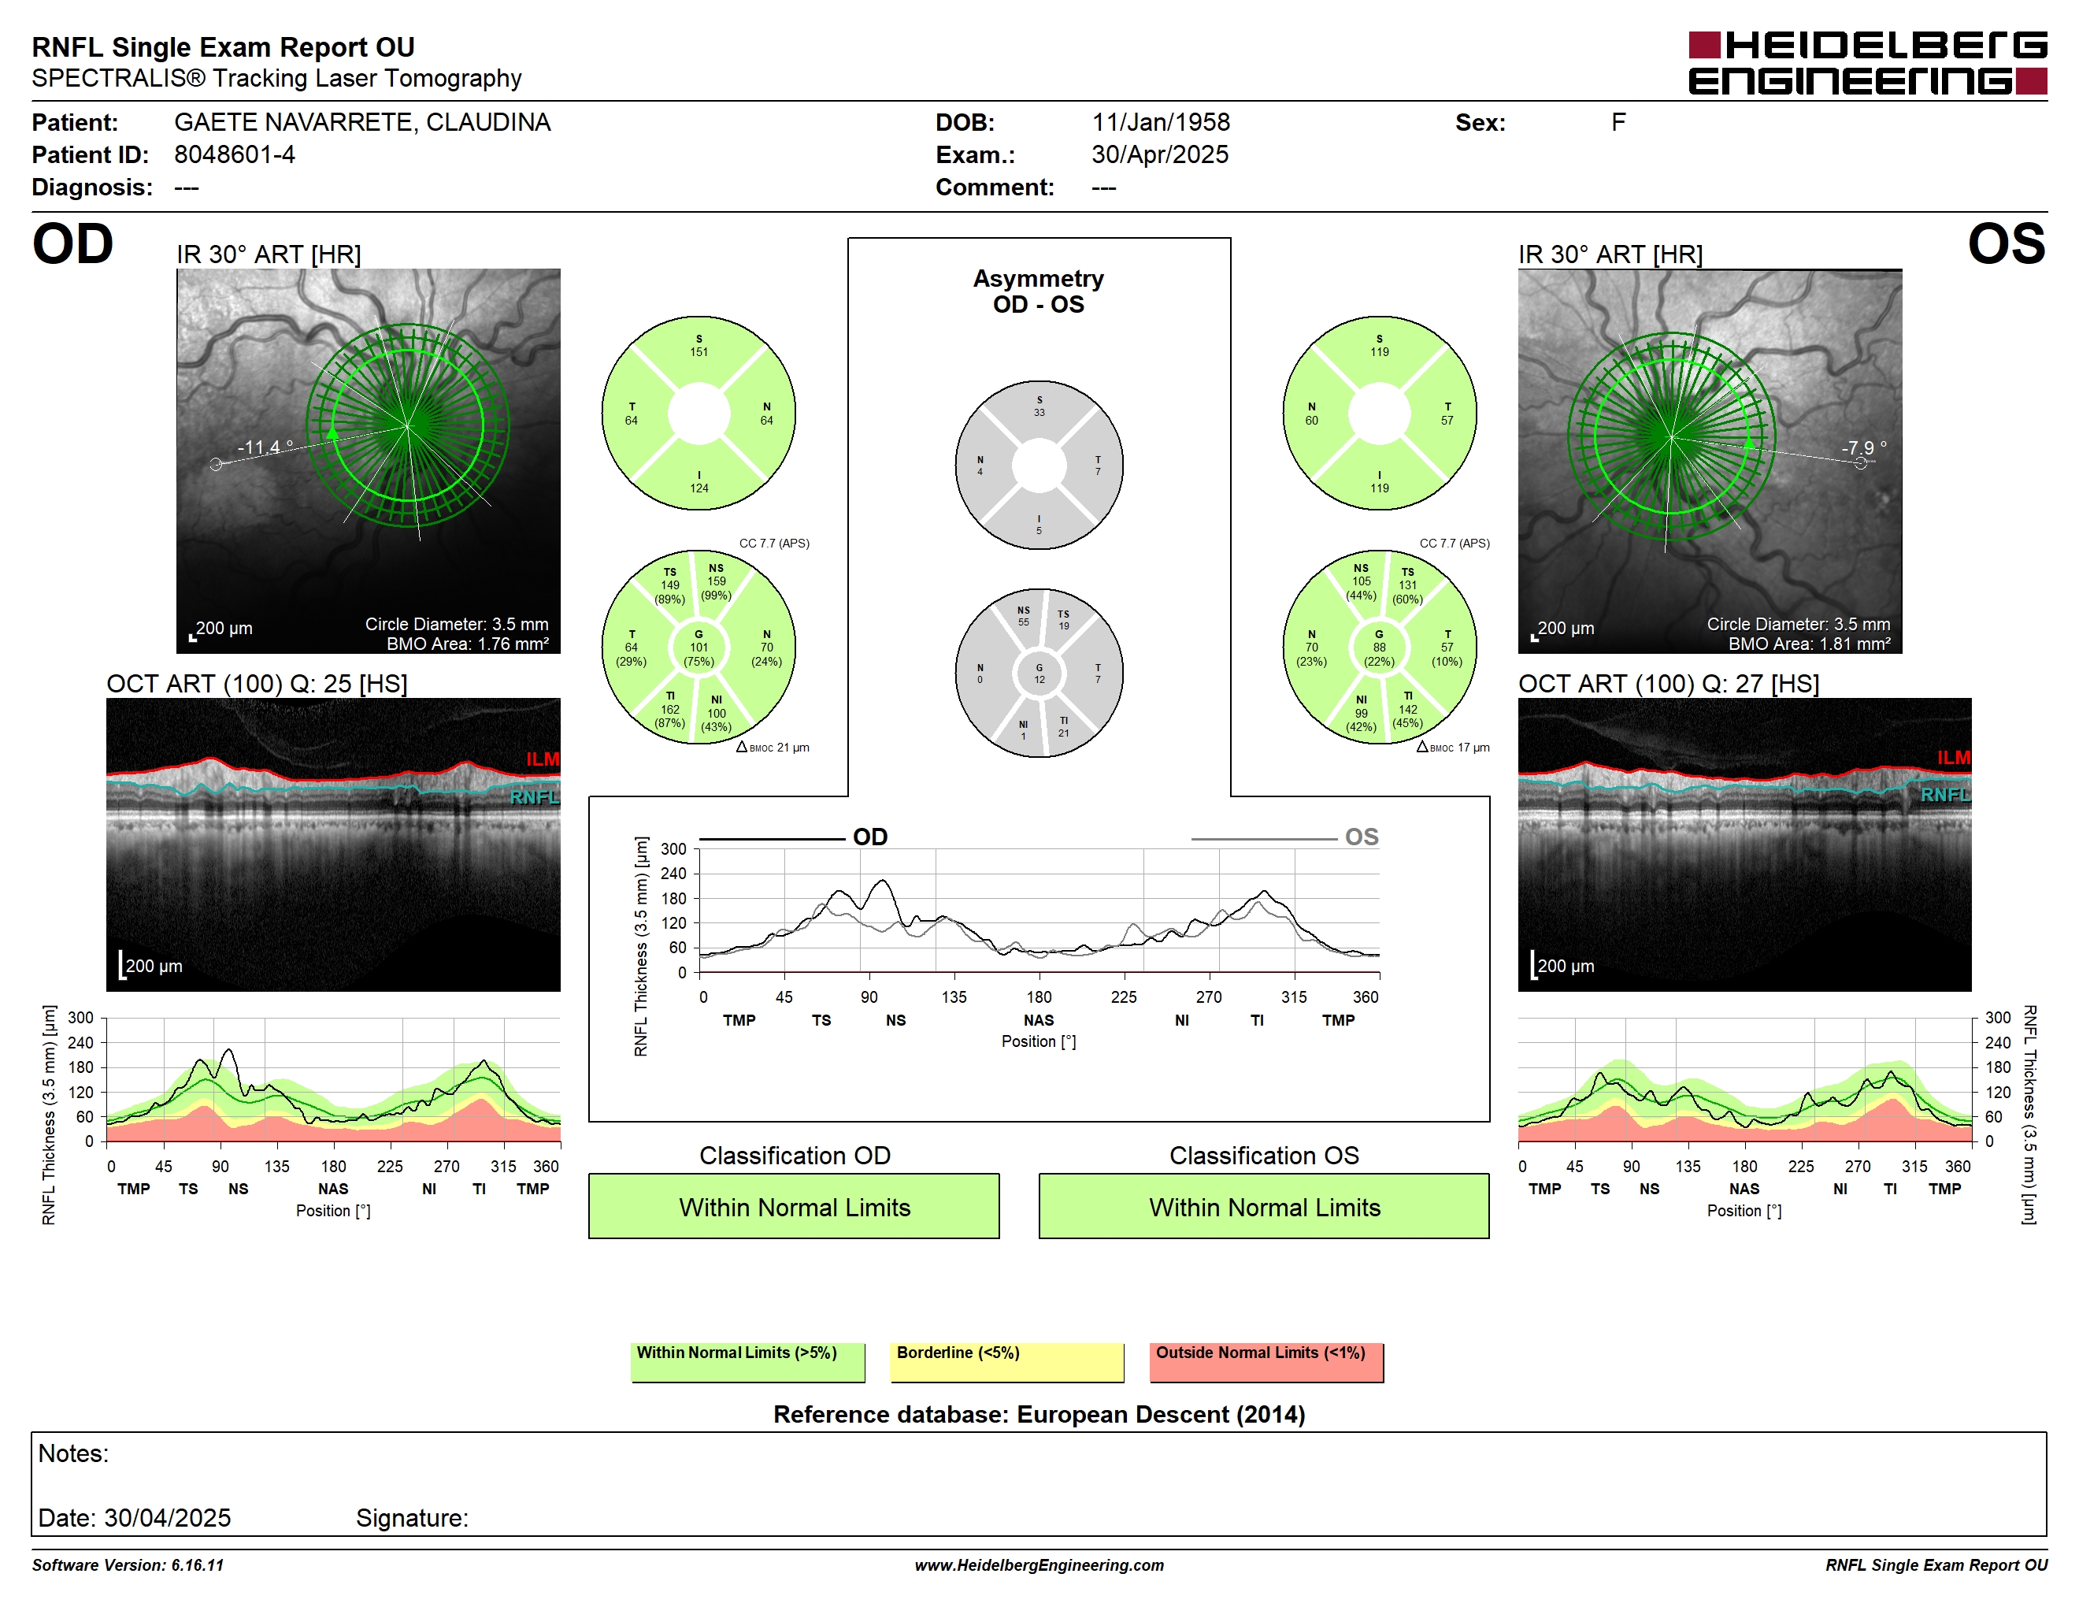Click the Outside Normal Limits (<1%) swatch

1267,1362
